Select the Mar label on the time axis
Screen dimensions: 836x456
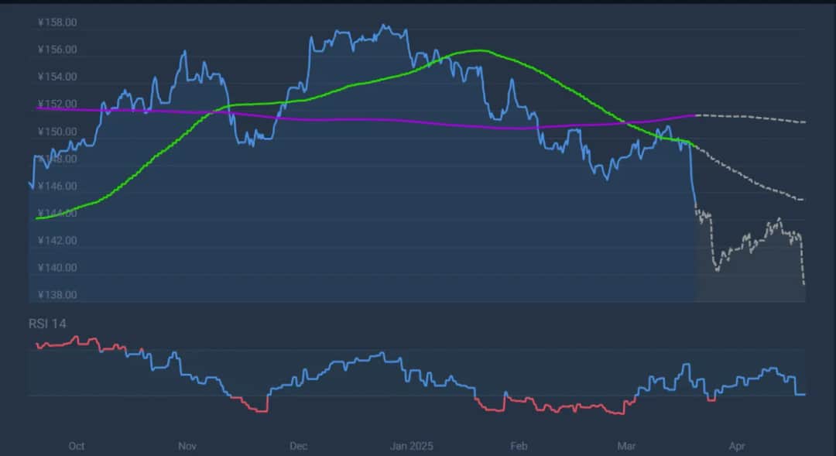click(628, 446)
